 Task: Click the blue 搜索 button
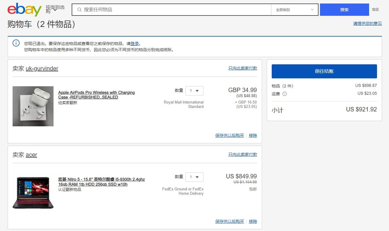point(344,10)
